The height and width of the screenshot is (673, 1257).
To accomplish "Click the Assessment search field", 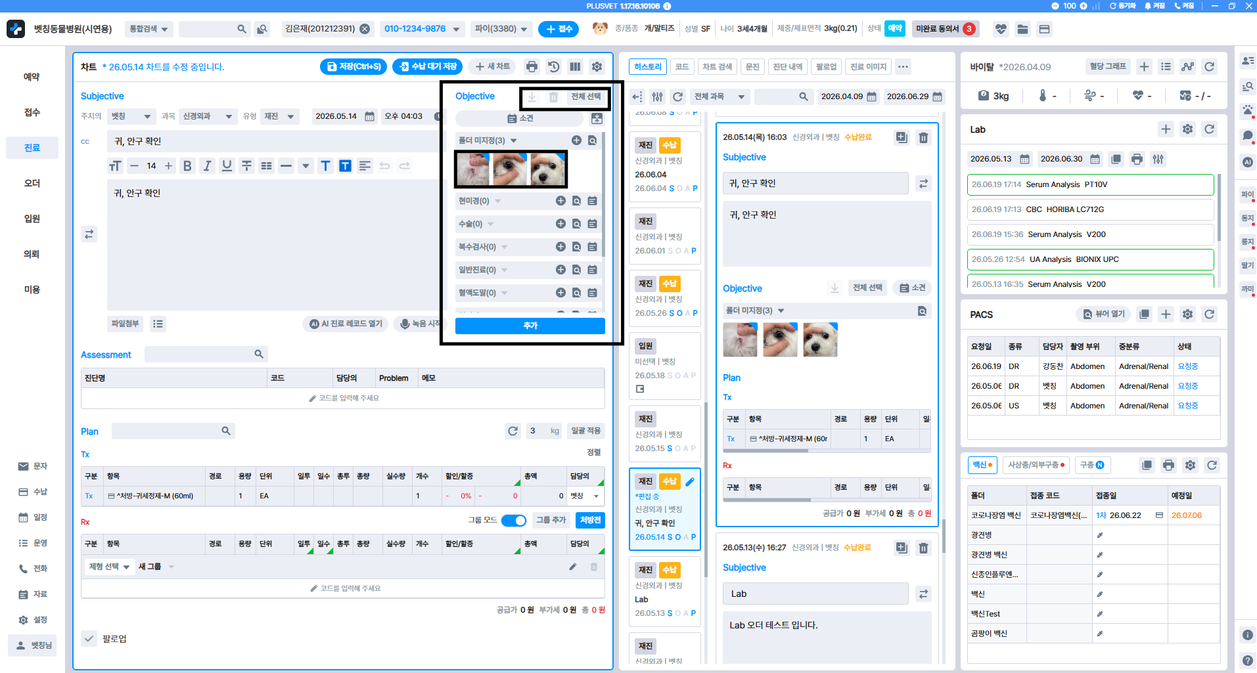I will [x=206, y=354].
